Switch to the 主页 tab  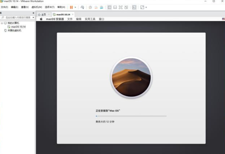click(42, 14)
